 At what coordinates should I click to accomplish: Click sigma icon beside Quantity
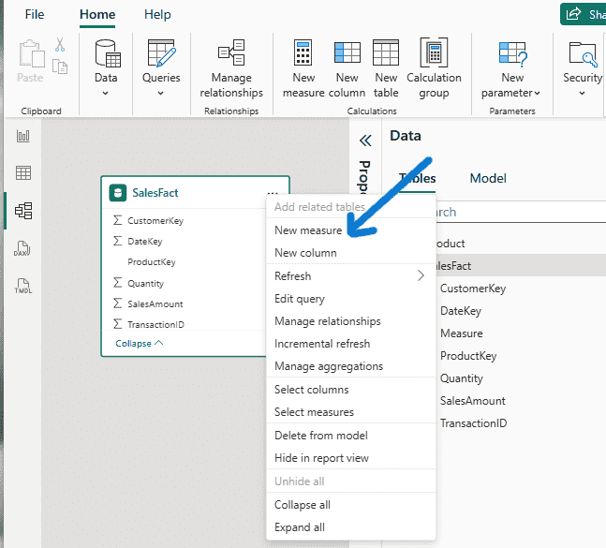(118, 283)
